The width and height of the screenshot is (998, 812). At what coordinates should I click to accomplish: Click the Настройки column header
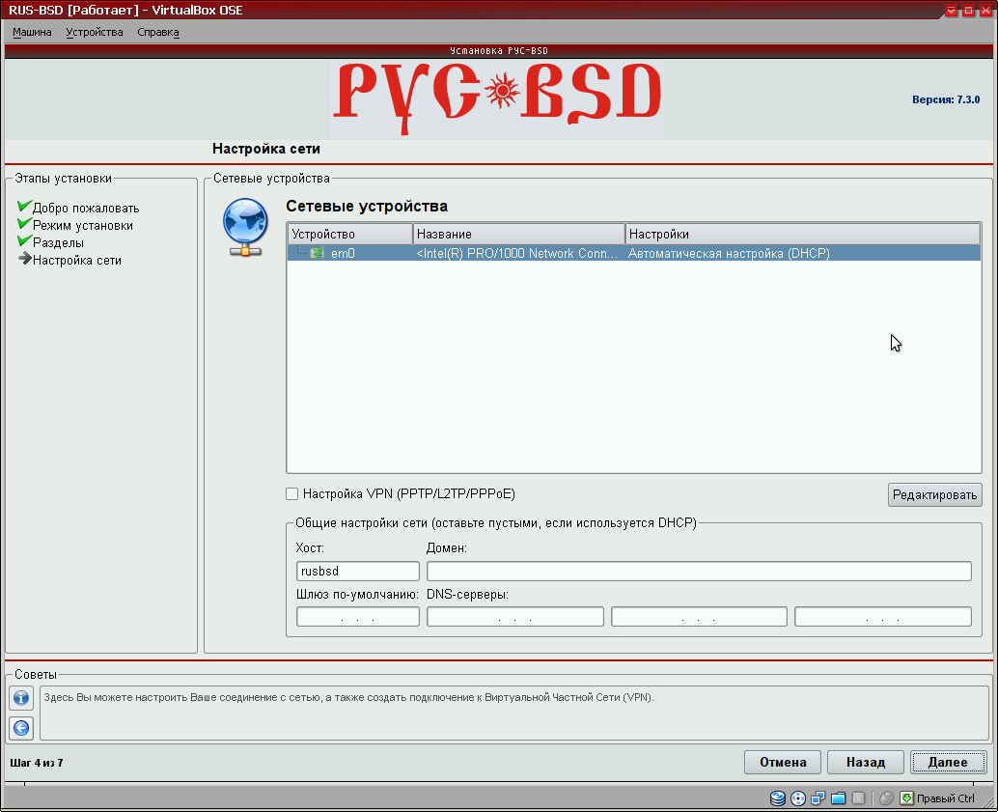[x=803, y=234]
